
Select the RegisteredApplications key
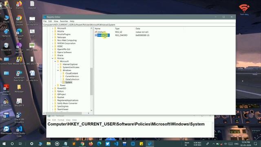[x=68, y=100]
